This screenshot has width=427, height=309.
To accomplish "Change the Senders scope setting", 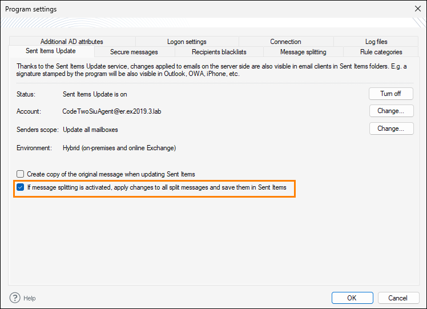I will [391, 129].
